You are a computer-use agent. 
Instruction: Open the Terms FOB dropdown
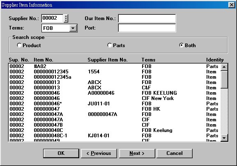(x=73, y=28)
